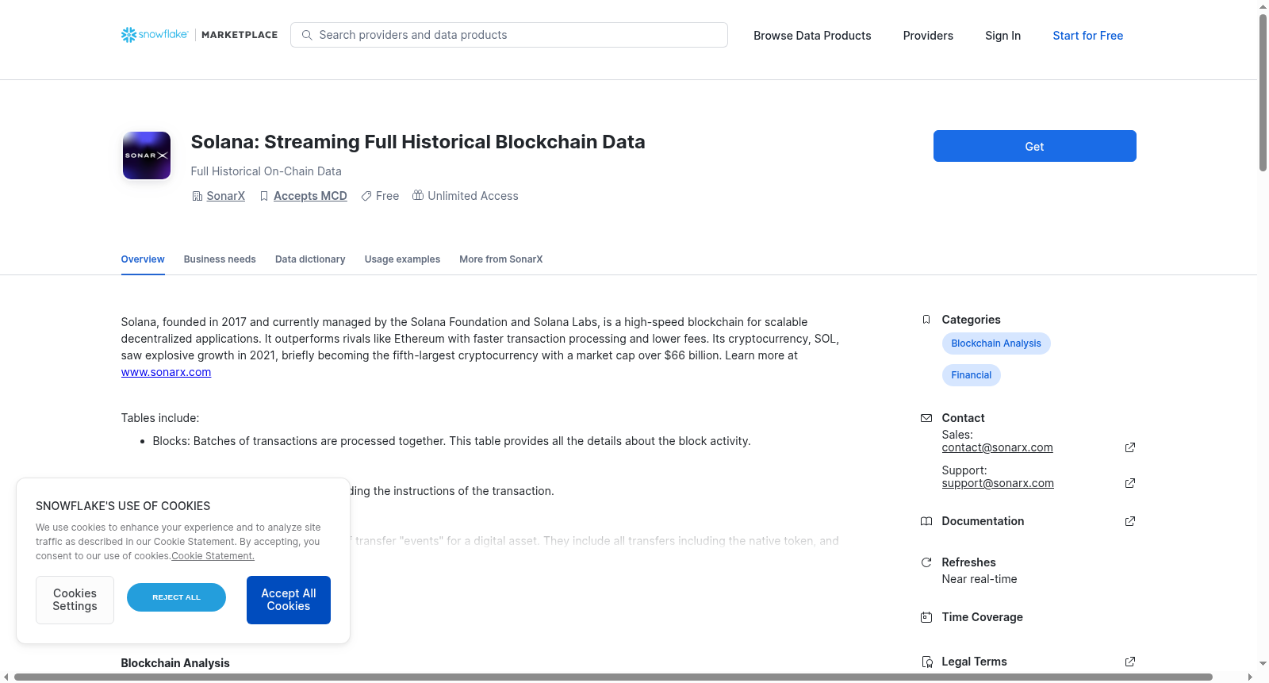The height and width of the screenshot is (683, 1269).
Task: Select the Usage examples tab
Action: (x=402, y=259)
